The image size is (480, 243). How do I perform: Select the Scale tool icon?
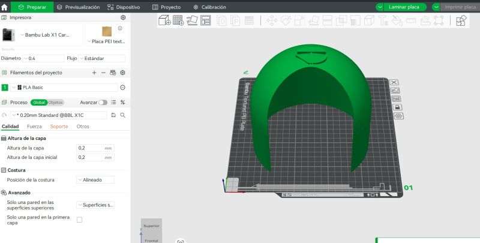pos(299,21)
